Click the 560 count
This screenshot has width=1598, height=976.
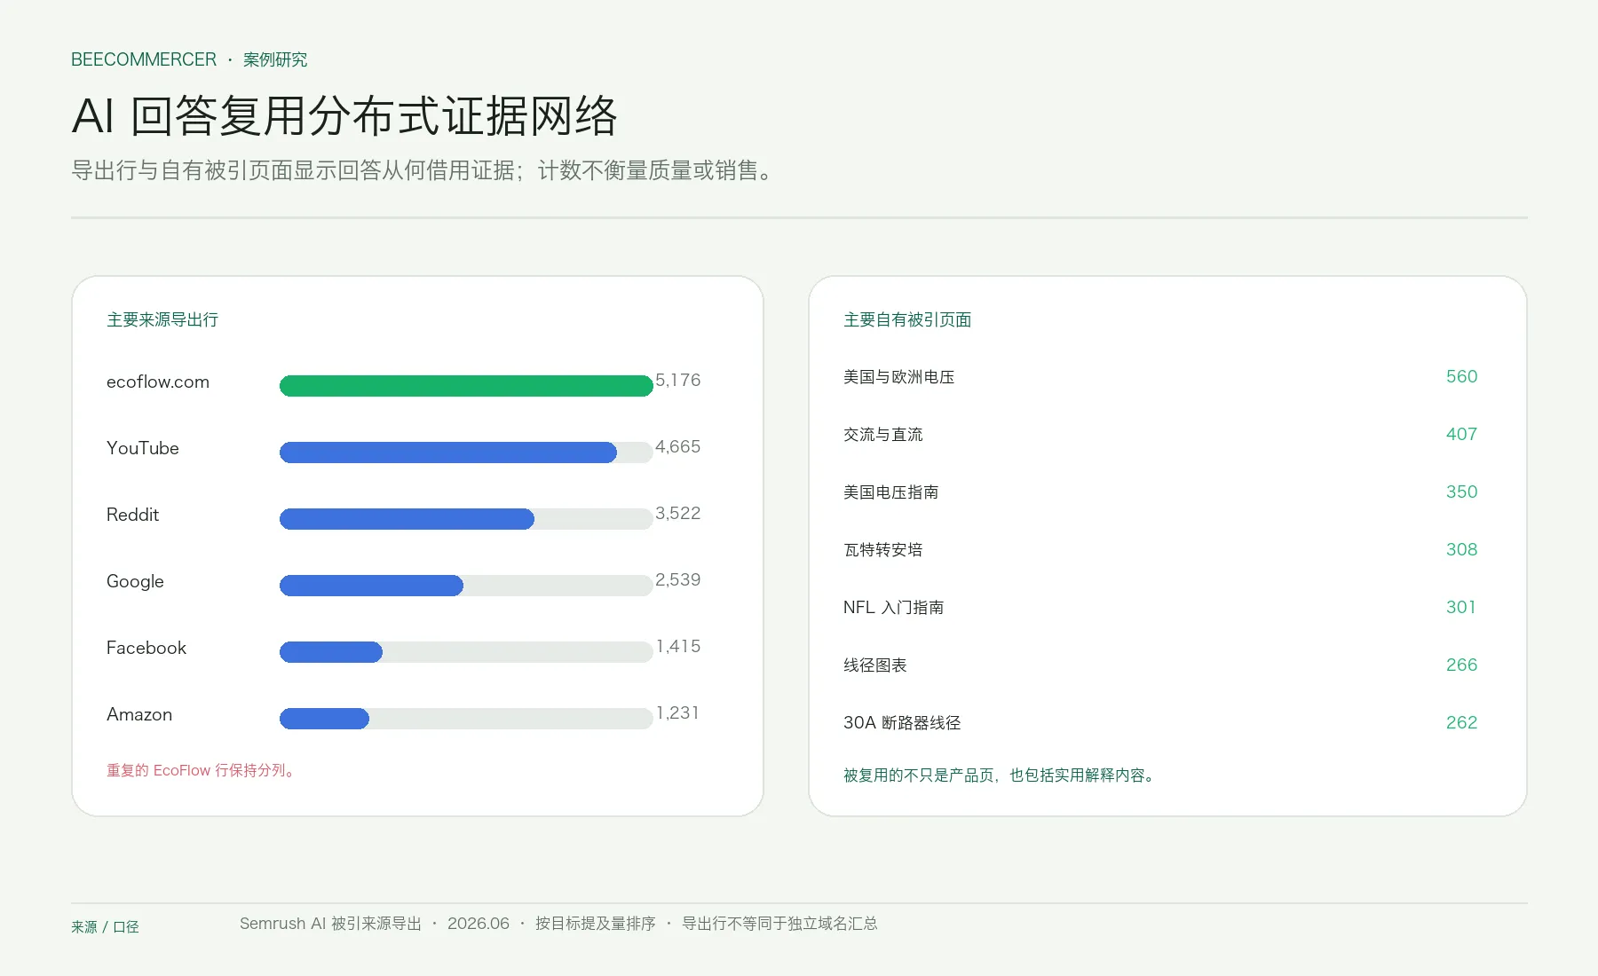pos(1461,376)
